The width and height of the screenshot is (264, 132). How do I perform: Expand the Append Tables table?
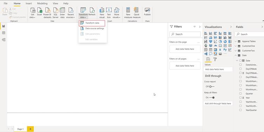coord(236,41)
